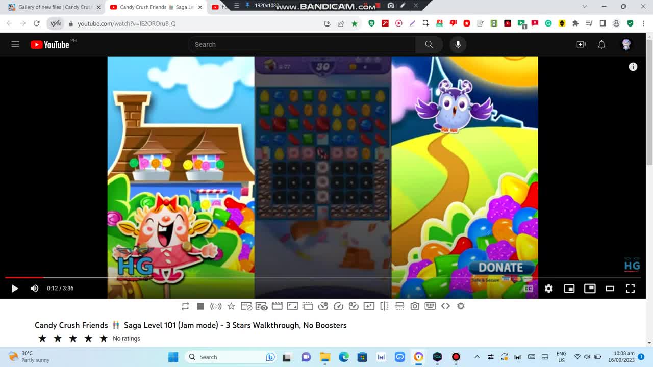Toggle theater mode

coord(610,289)
